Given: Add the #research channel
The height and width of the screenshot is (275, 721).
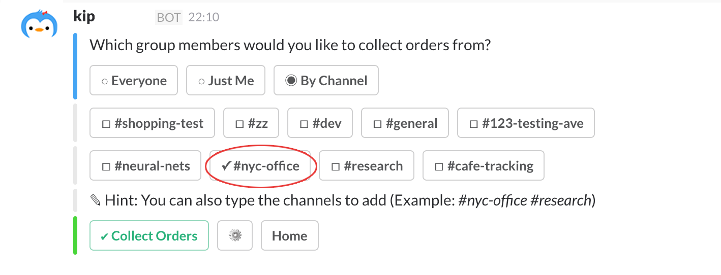Looking at the screenshot, I should pyautogui.click(x=366, y=165).
